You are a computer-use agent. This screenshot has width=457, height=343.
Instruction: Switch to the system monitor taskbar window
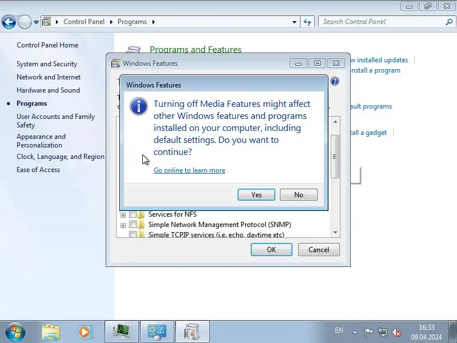coord(122,332)
